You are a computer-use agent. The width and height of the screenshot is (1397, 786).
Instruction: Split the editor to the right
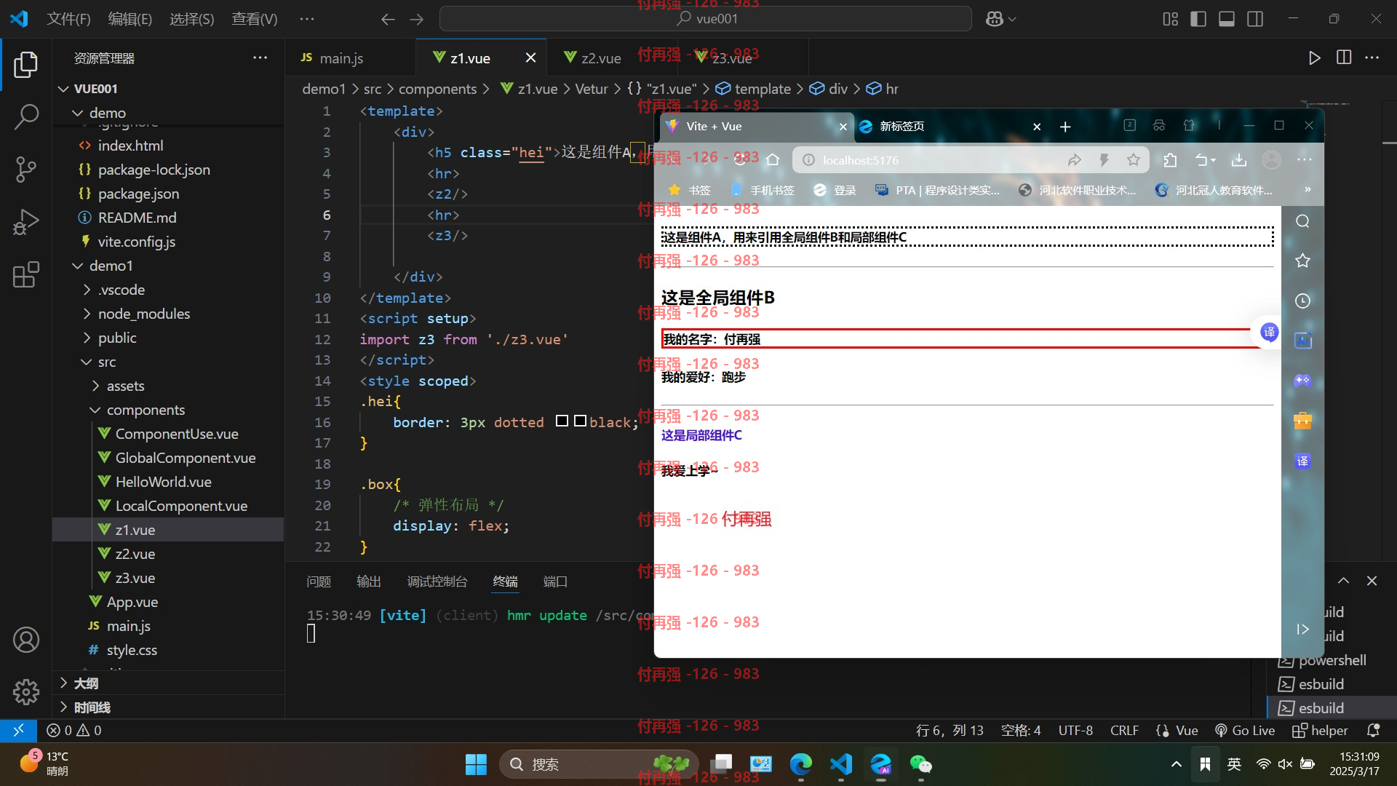1344,57
